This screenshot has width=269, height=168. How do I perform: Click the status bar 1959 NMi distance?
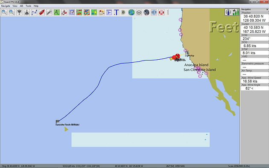point(179,166)
